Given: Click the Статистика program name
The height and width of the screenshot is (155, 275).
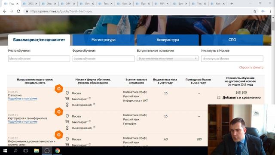Looking at the screenshot, I should tap(15, 95).
